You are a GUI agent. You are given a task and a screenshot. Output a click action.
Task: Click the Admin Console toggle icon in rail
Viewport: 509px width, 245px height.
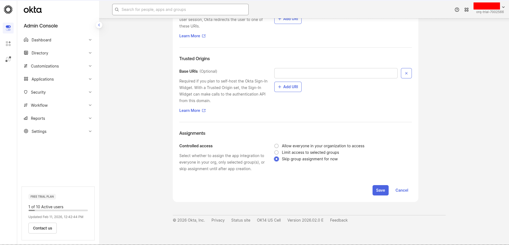click(x=8, y=28)
